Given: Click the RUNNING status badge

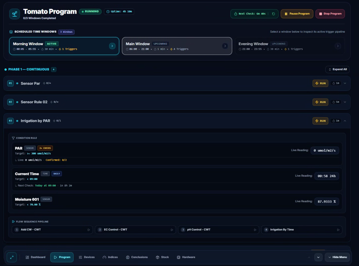Looking at the screenshot, I should pyautogui.click(x=90, y=12).
